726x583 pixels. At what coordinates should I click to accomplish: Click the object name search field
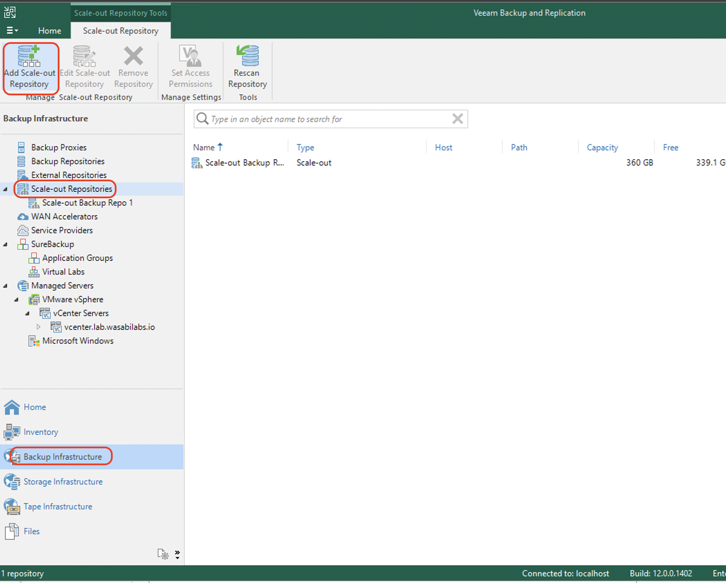click(x=331, y=119)
